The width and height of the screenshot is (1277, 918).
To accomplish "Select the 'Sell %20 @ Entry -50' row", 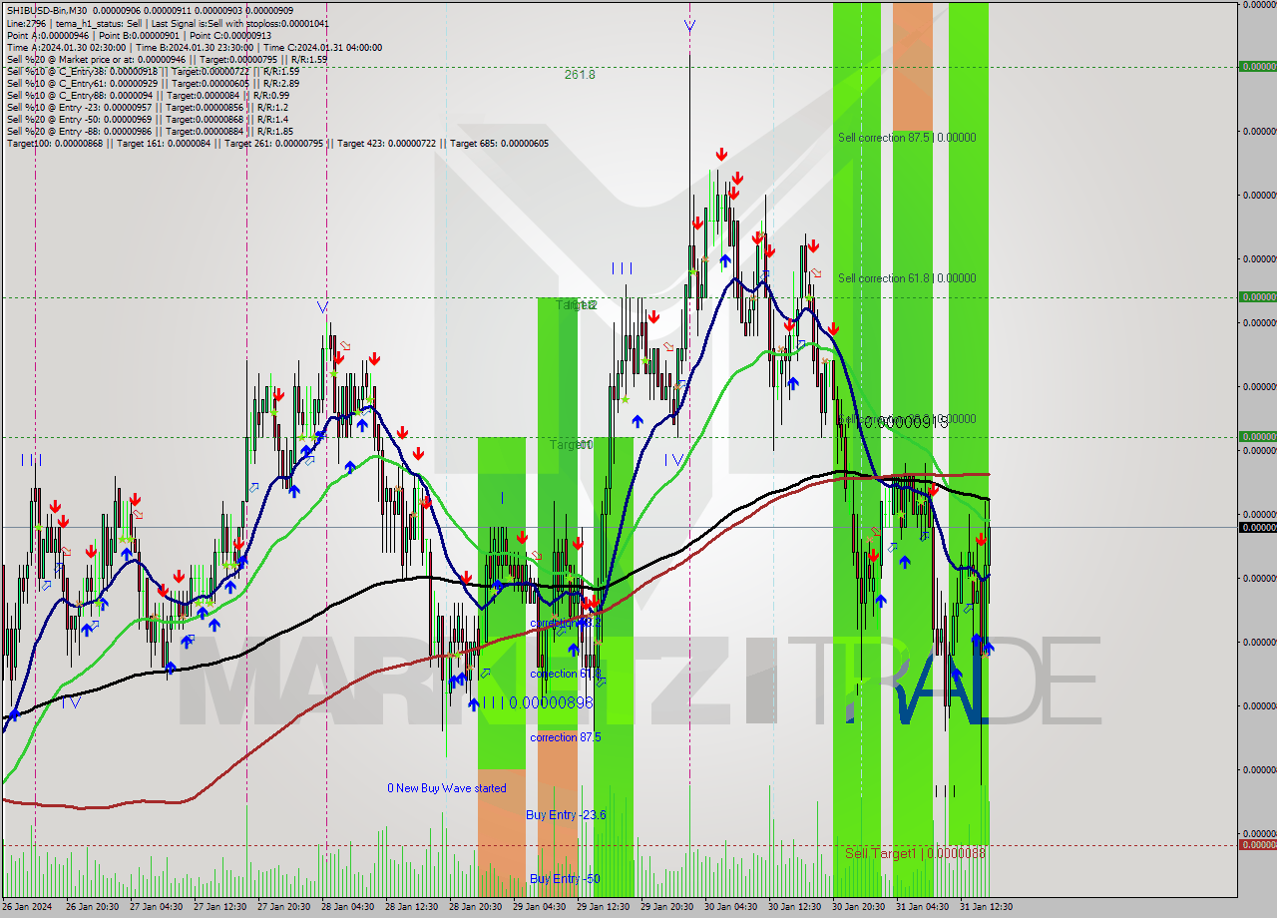I will pos(147,119).
